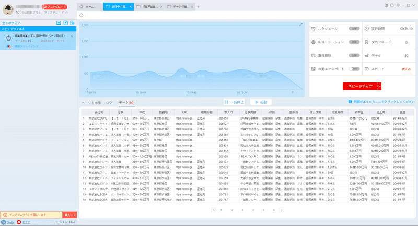
Task: Dismiss the premium plan banner
Action: (x=75, y=215)
